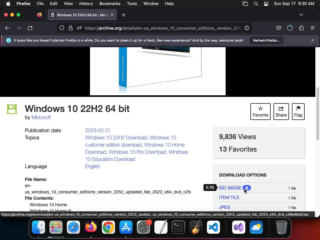
Task: Click the 9,836 Views text
Action: pos(237,137)
